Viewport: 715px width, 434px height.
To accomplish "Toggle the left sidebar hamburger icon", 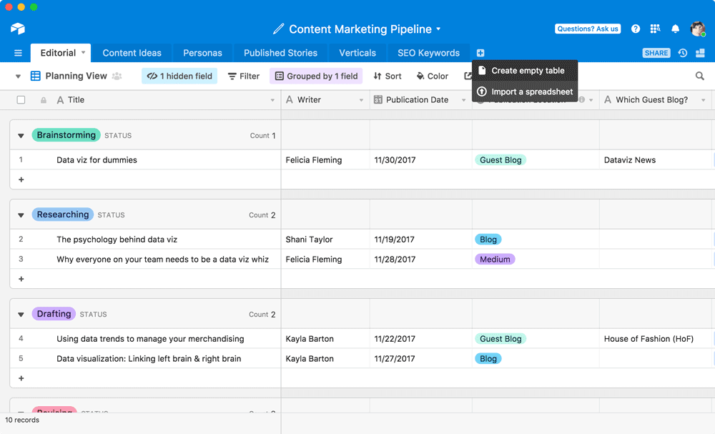I will tap(18, 52).
